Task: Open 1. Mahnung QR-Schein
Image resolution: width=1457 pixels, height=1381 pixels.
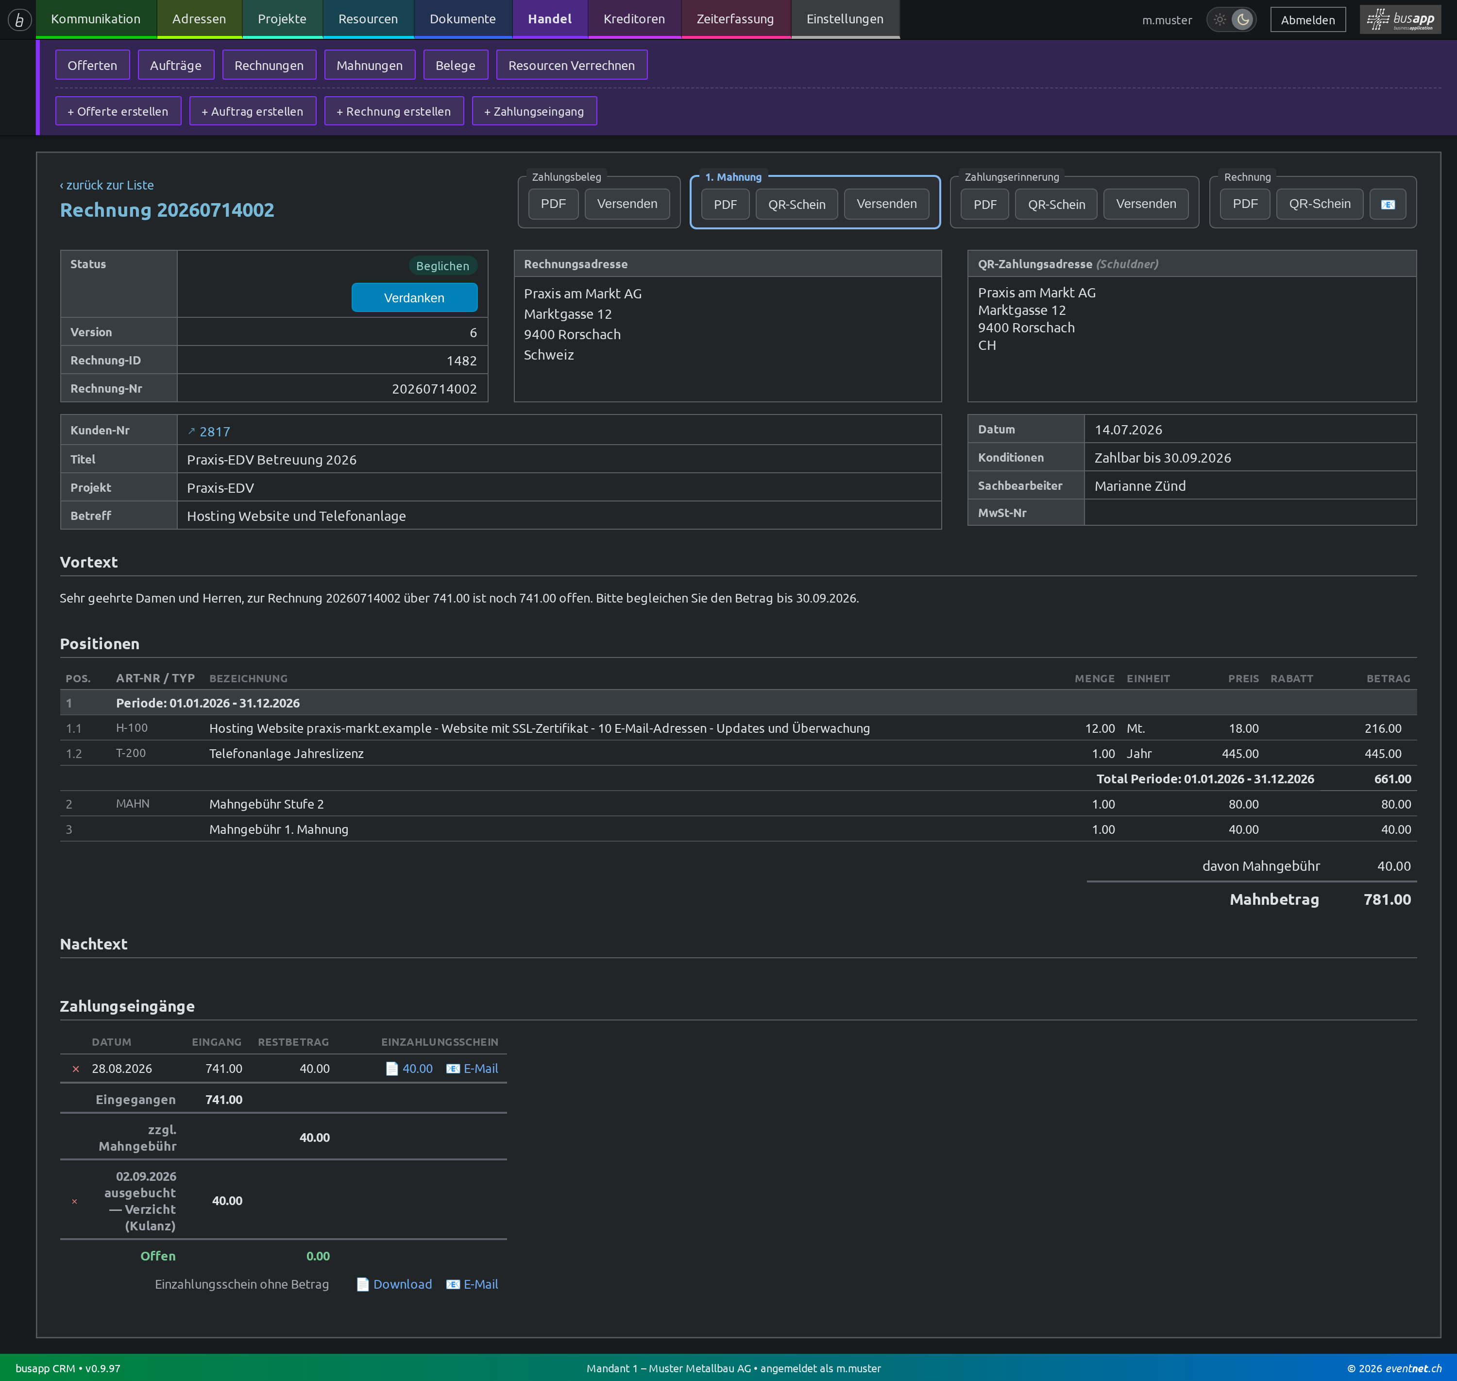Action: pyautogui.click(x=797, y=204)
